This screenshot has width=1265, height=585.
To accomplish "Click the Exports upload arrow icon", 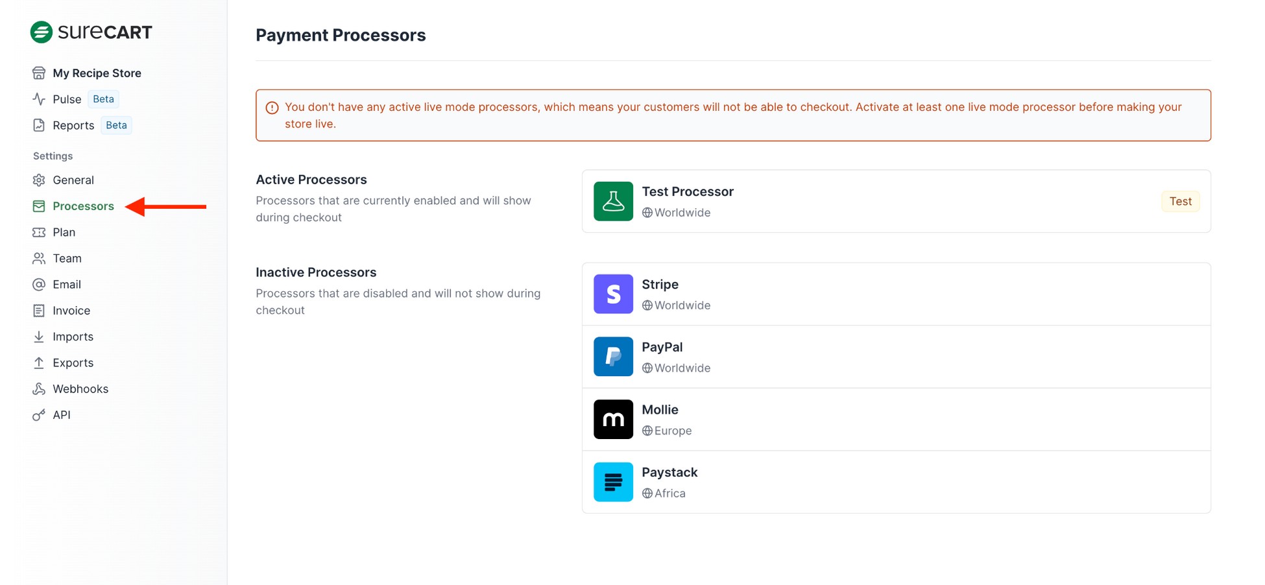I will tap(39, 363).
